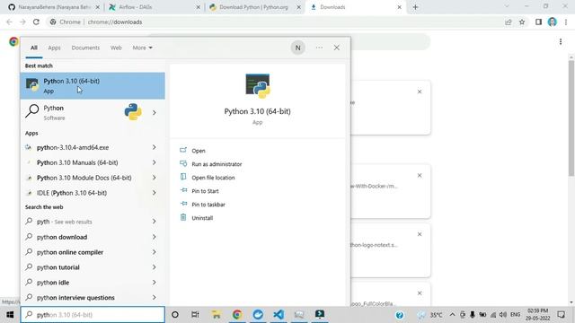Expand IDLE (Python 3.10 64-bit) chevron

[155, 193]
